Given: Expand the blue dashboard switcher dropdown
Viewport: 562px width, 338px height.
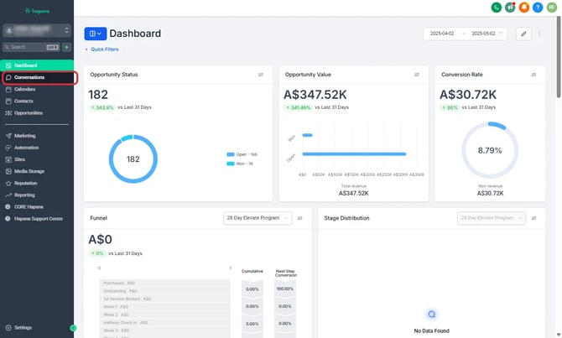Looking at the screenshot, I should point(95,34).
